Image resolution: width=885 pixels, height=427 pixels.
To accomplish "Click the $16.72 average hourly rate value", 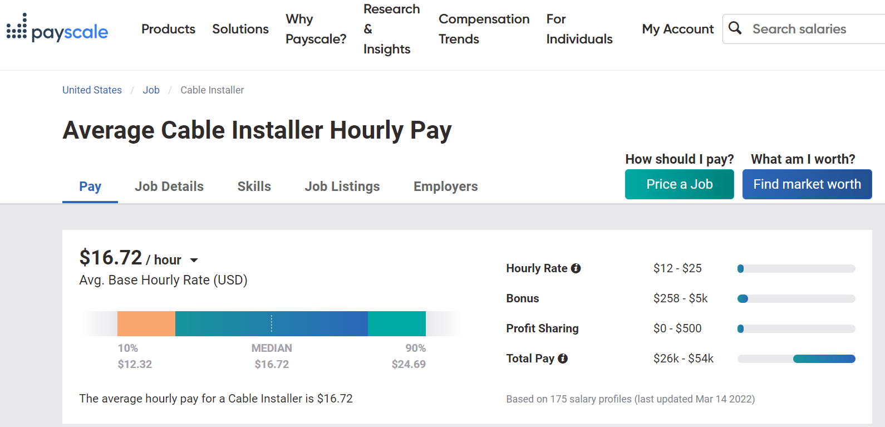I will [111, 258].
